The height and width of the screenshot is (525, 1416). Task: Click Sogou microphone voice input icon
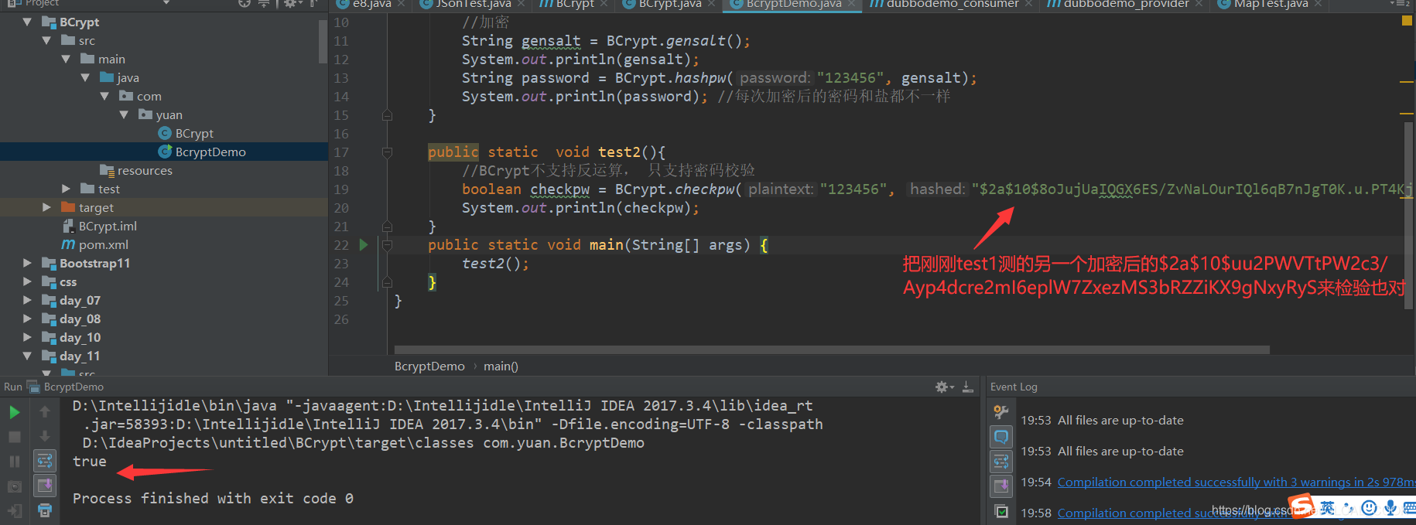[x=1390, y=507]
